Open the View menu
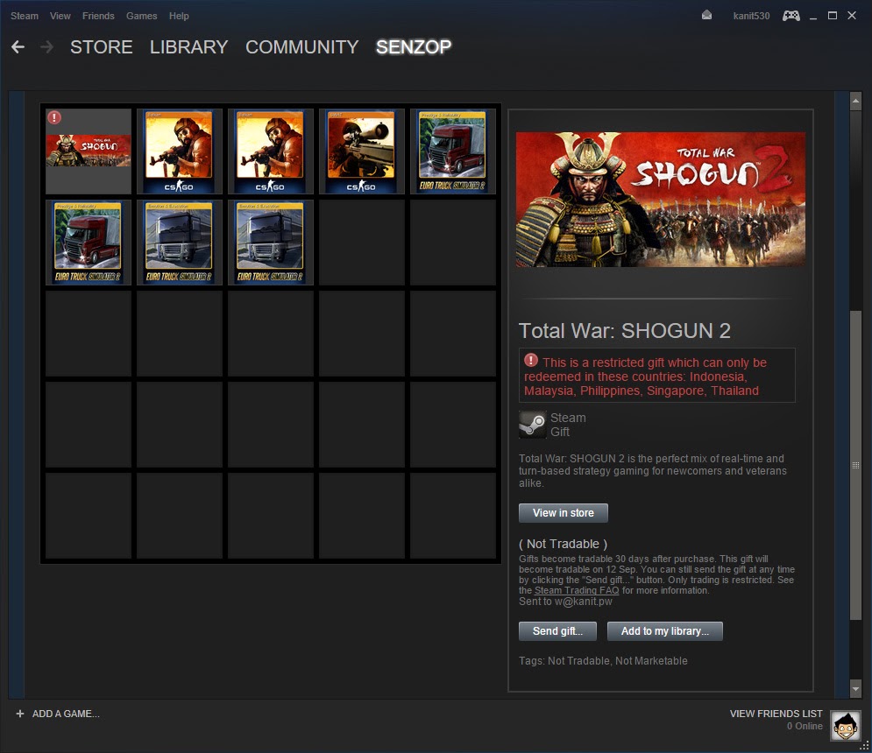Viewport: 872px width, 753px height. pos(60,16)
